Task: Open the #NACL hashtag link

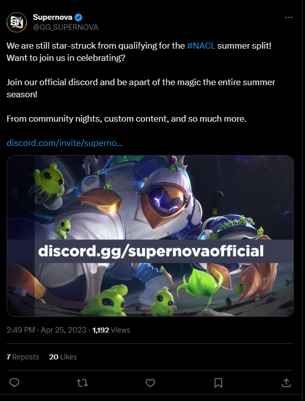Action: point(201,46)
